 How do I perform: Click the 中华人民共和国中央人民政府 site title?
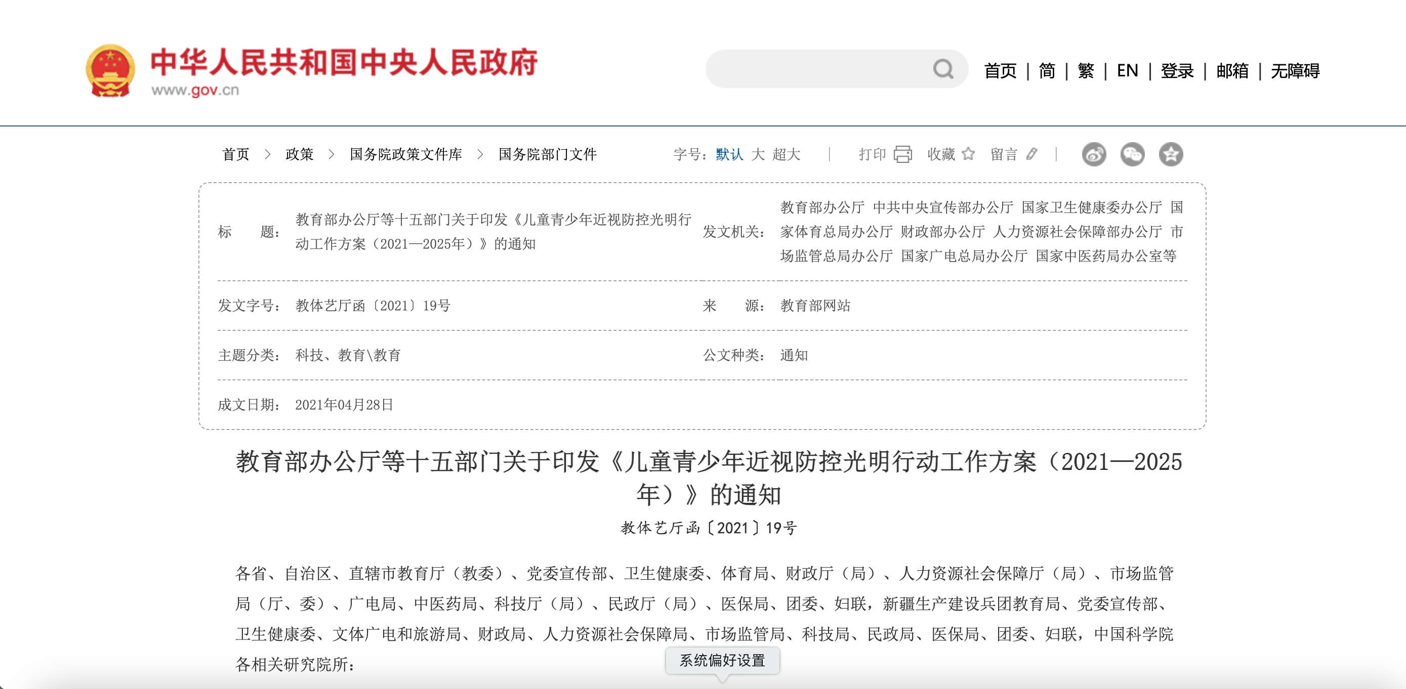coord(344,62)
